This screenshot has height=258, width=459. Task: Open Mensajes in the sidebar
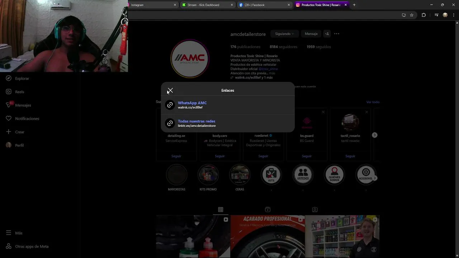coord(19,105)
